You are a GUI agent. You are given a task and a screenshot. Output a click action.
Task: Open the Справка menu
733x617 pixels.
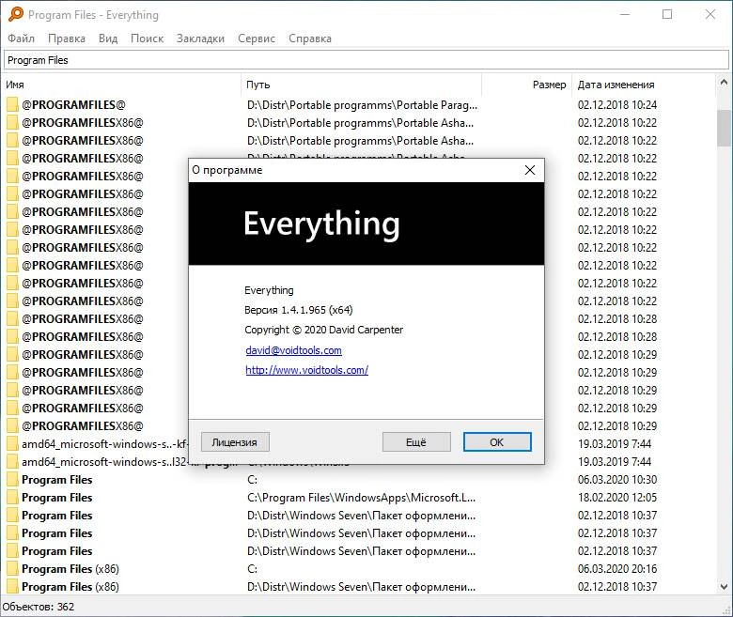[310, 39]
